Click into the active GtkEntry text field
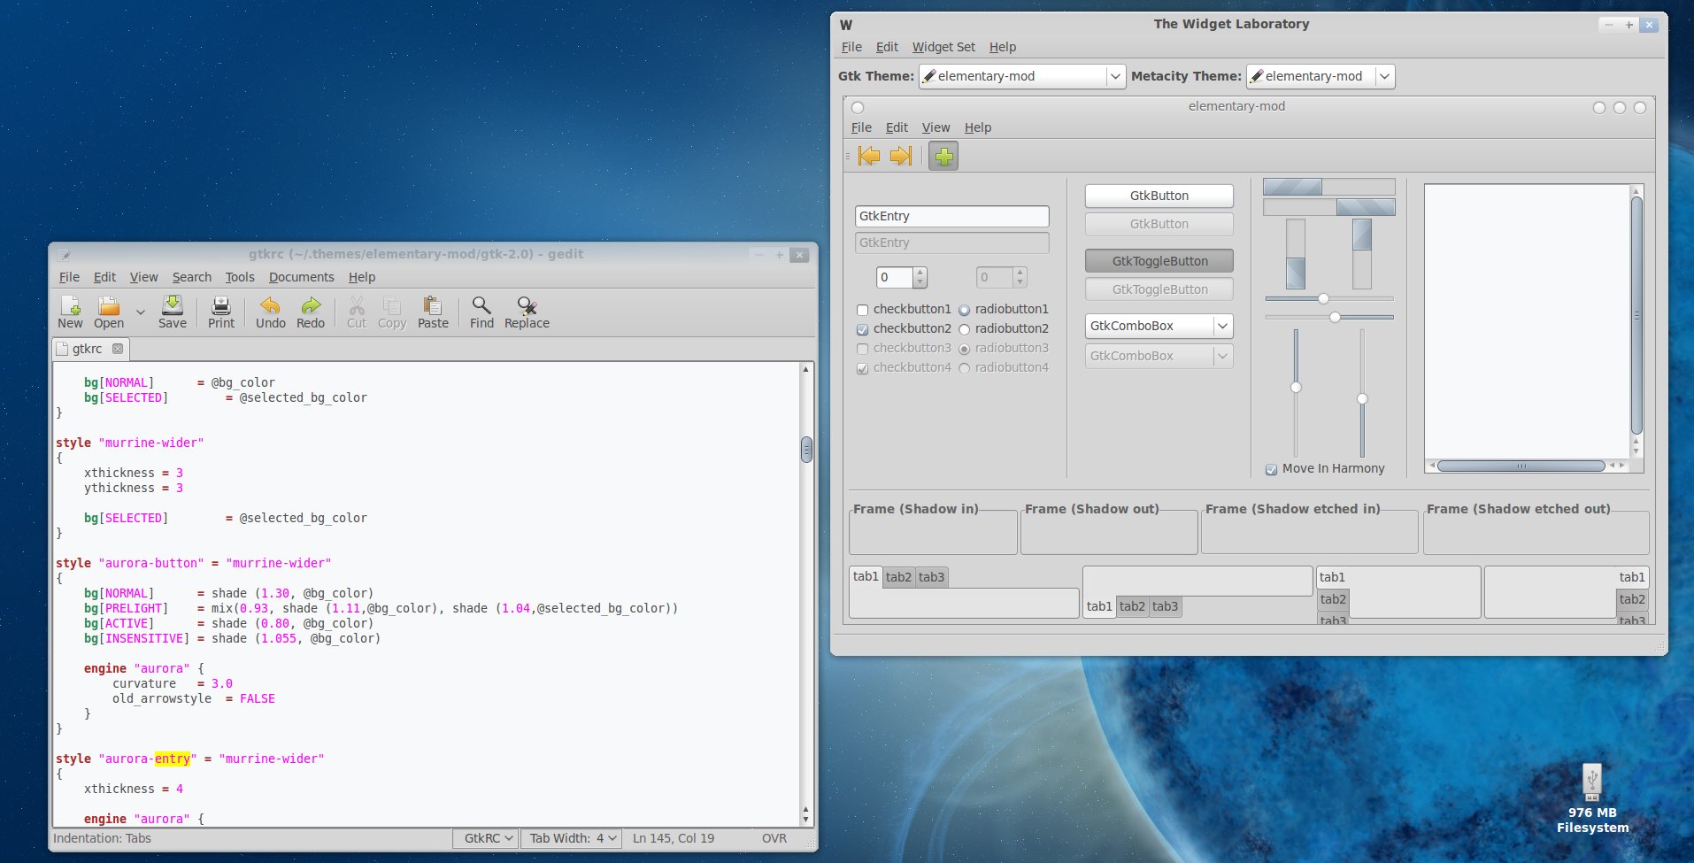 click(x=951, y=216)
